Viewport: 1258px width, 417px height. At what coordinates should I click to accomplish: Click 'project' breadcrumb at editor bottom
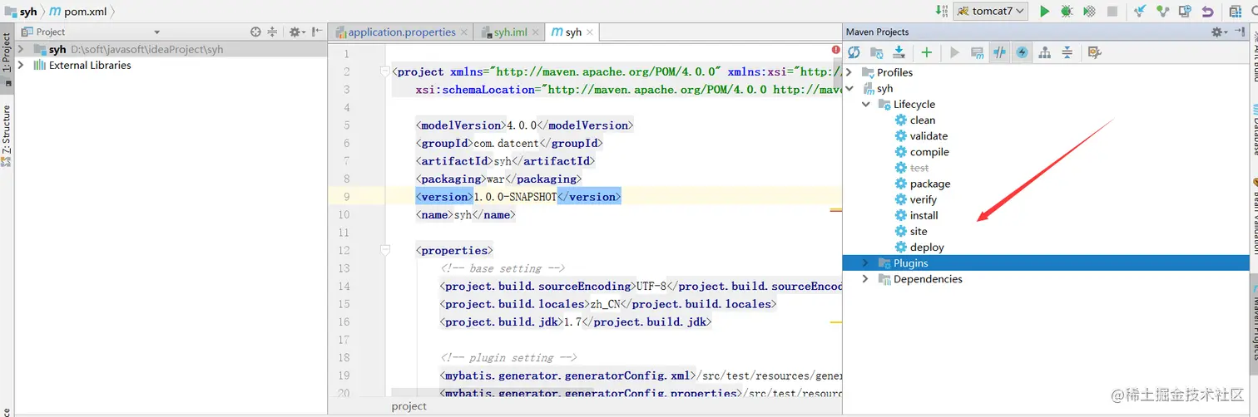coord(409,406)
